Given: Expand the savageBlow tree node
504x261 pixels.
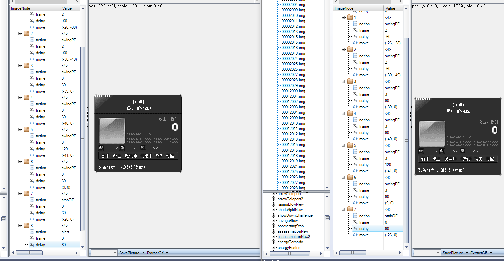Looking at the screenshot, I should (x=274, y=221).
